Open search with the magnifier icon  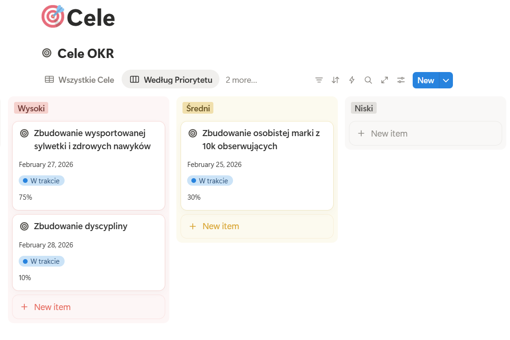point(368,80)
